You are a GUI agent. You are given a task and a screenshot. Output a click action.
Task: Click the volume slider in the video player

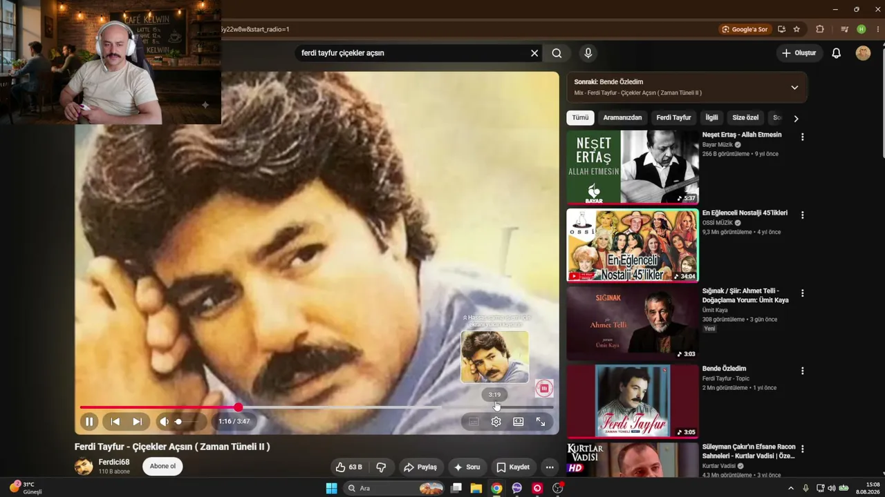(x=186, y=422)
